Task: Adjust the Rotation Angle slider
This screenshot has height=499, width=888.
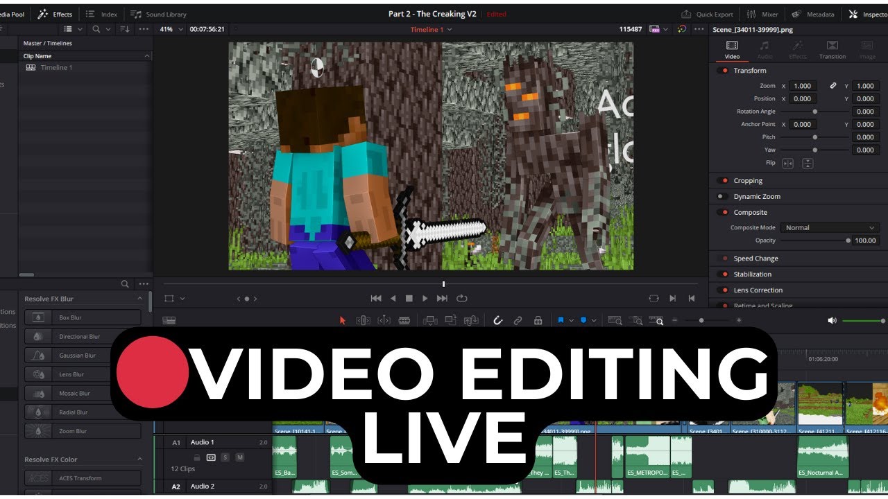Action: (x=815, y=112)
